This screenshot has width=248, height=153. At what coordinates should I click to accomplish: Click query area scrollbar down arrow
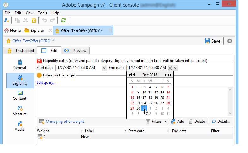230,113
